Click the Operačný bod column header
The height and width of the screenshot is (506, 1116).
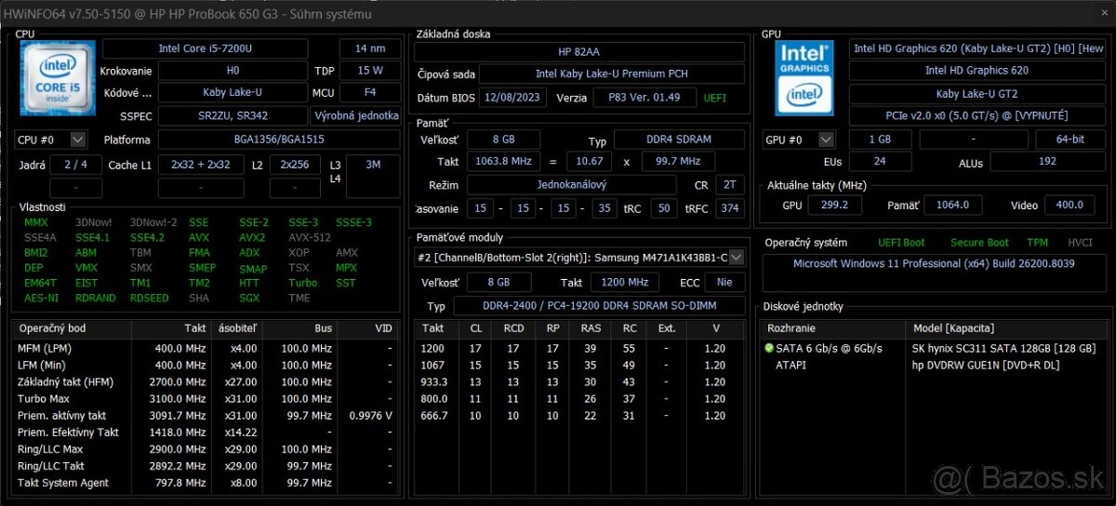53,328
